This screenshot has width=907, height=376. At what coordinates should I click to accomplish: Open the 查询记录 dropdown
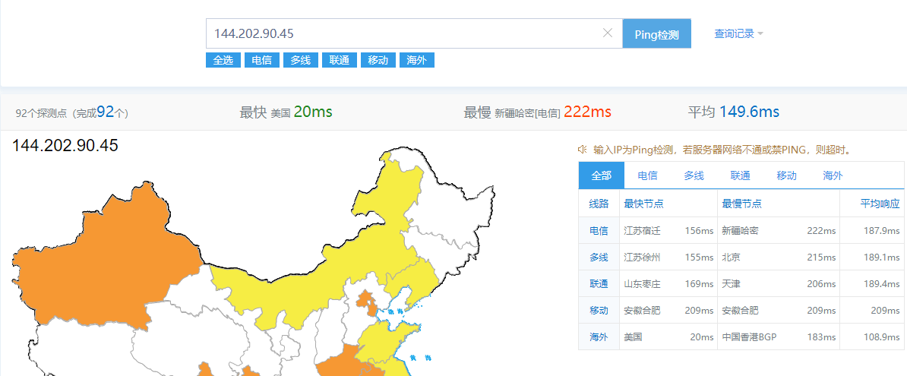coord(738,33)
